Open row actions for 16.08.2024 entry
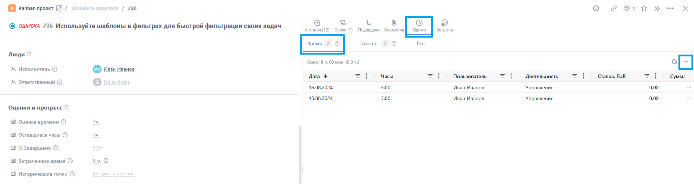The image size is (694, 184). (x=689, y=87)
